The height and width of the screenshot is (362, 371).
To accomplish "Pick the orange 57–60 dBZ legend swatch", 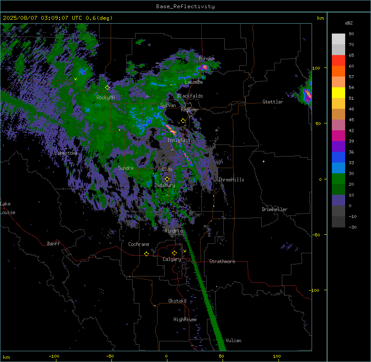I will click(338, 71).
